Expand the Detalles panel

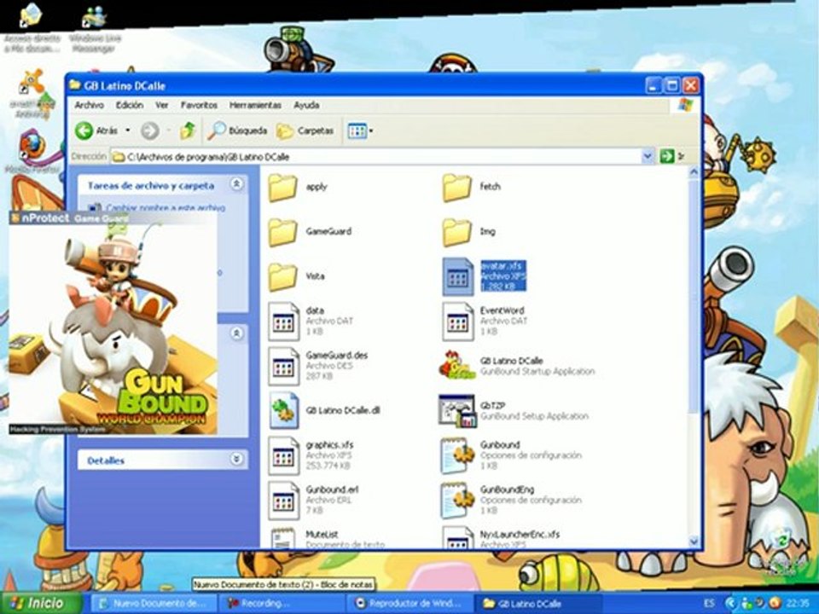click(236, 459)
